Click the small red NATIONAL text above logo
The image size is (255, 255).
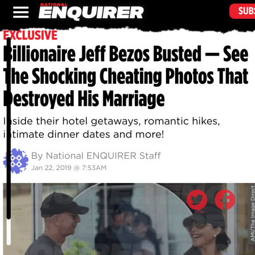point(54,5)
